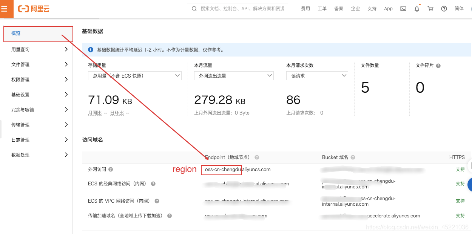472x234 pixels.
Task: Expand 传输管理 in the sidebar
Action: [x=38, y=125]
